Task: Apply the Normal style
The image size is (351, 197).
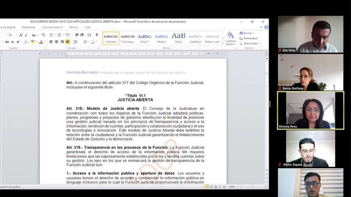Action: click(x=111, y=39)
